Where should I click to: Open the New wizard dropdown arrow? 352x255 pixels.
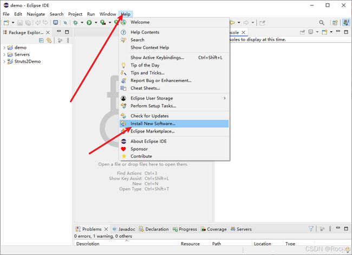(13, 23)
